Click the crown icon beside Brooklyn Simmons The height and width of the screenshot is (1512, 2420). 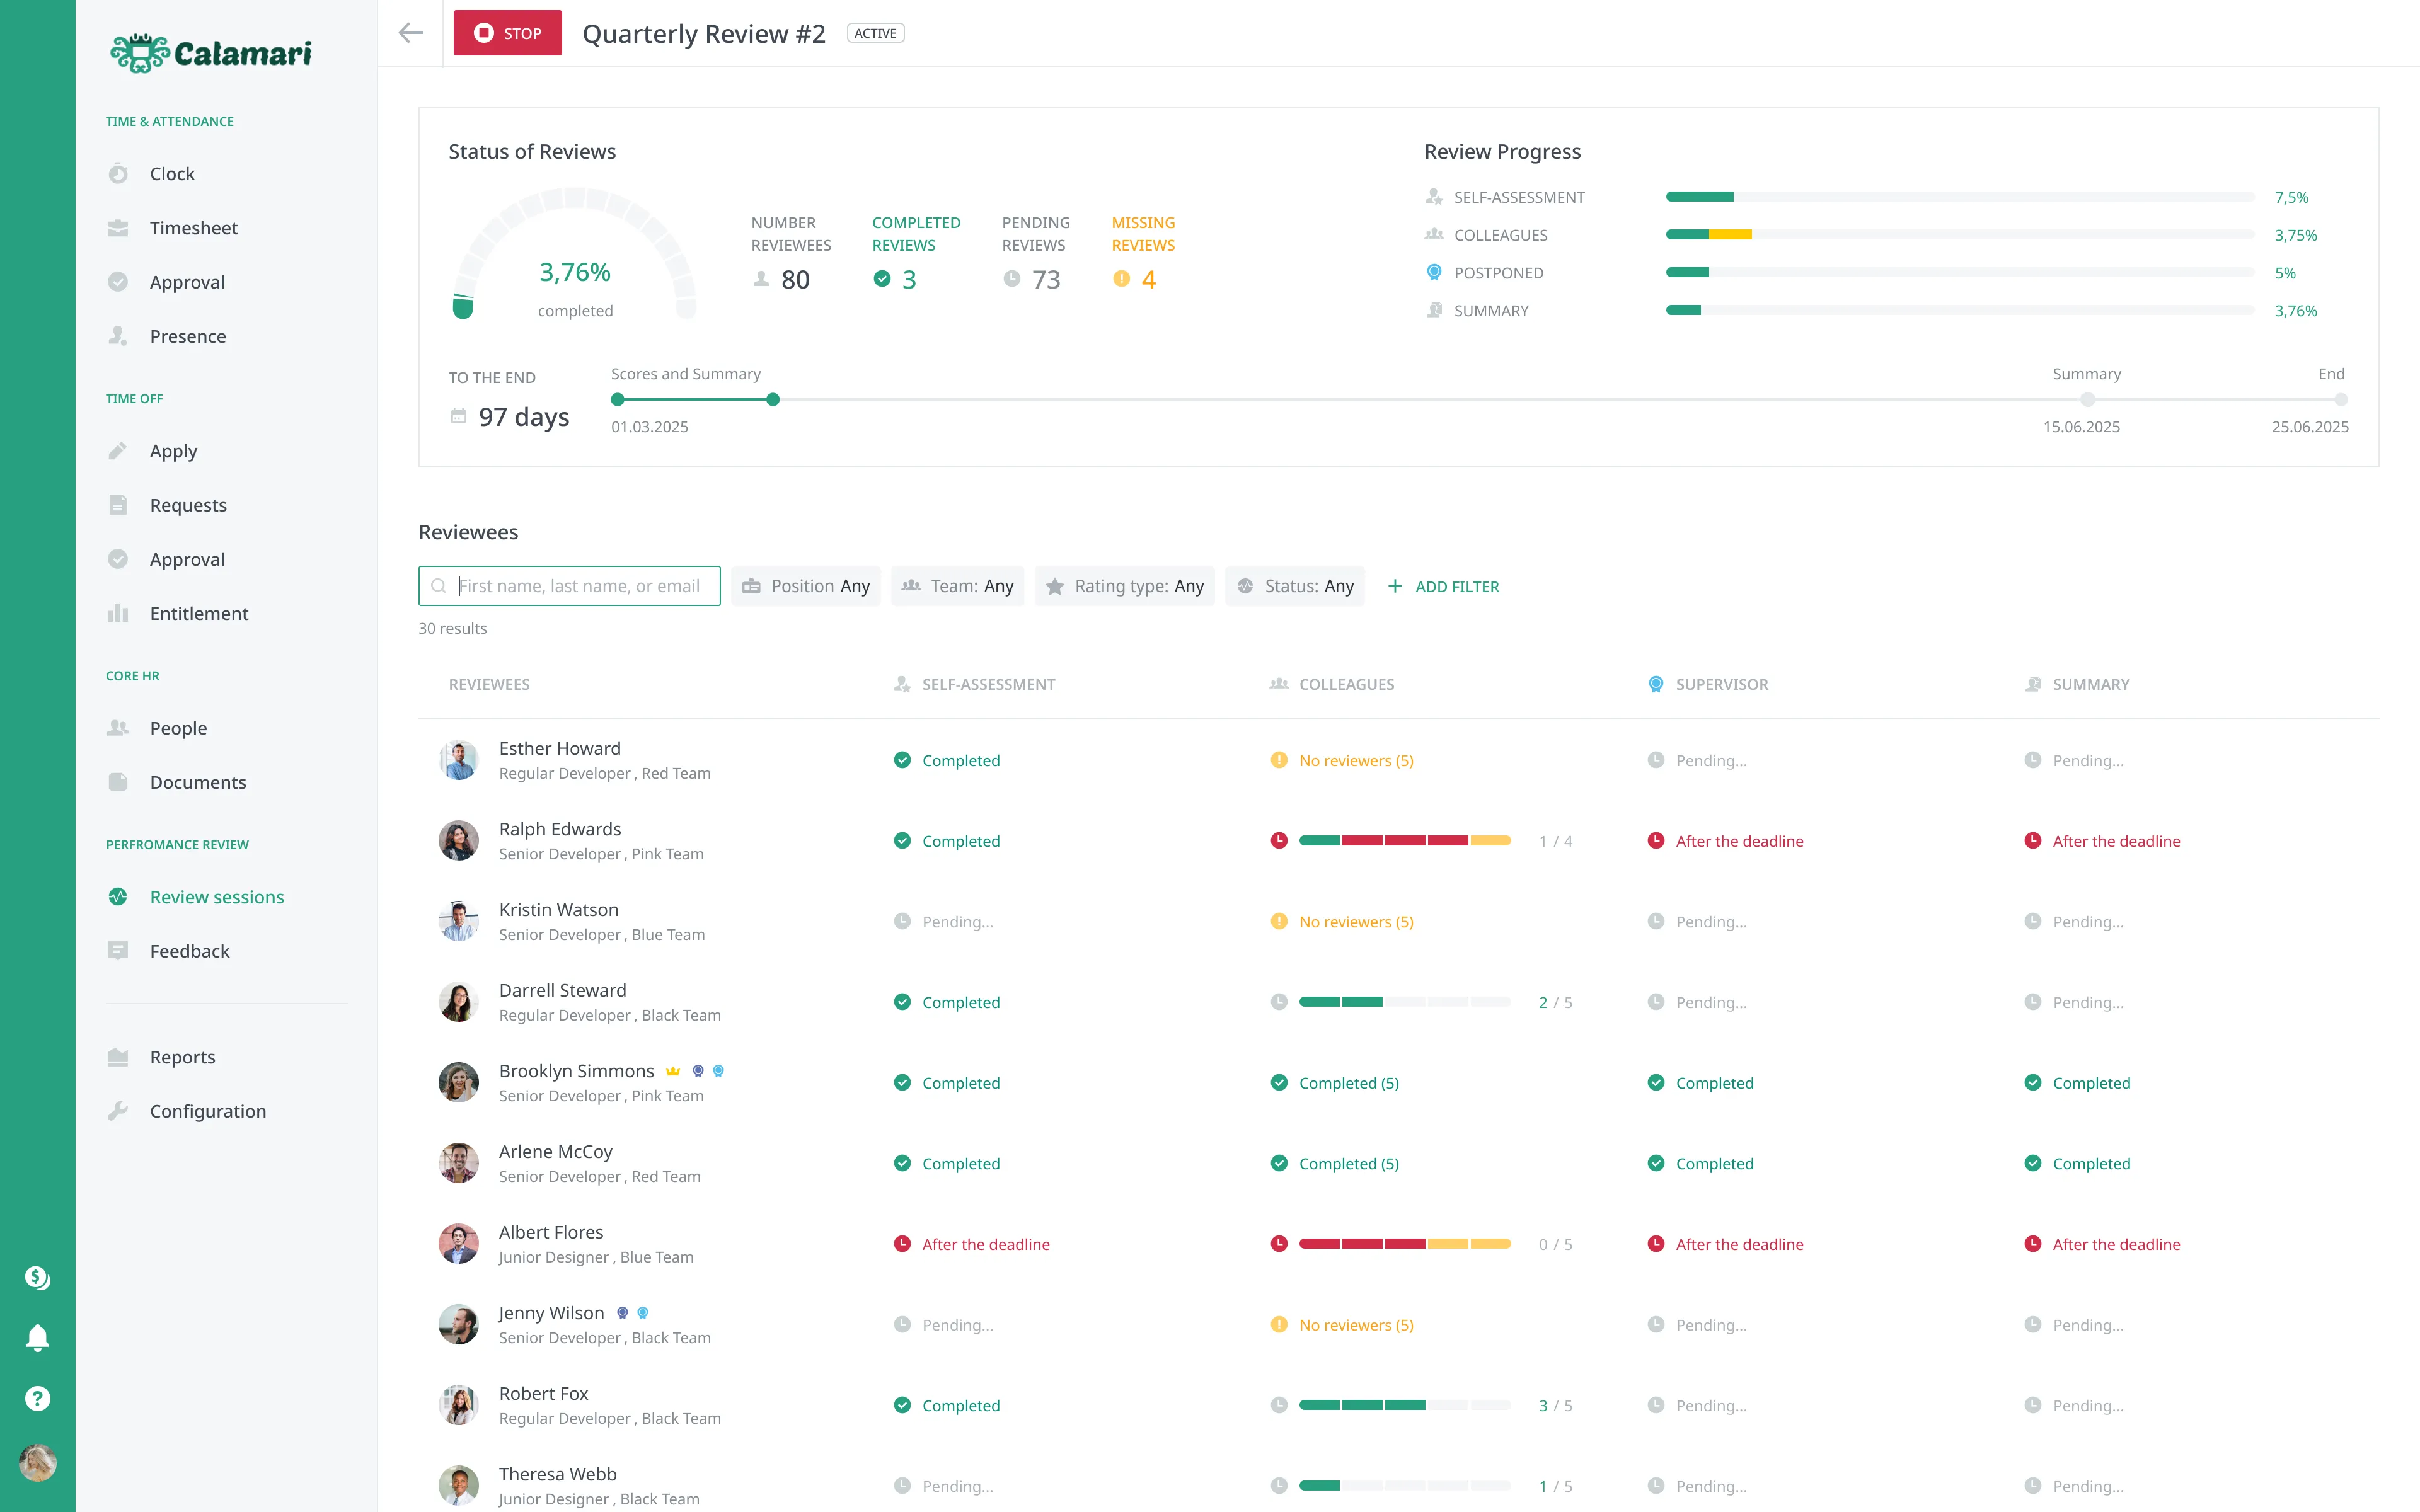pyautogui.click(x=673, y=1071)
